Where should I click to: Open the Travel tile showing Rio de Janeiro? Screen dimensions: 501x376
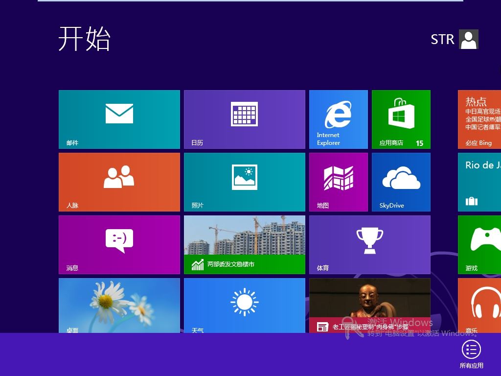point(479,182)
